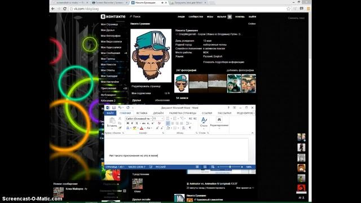Viewport: 361px width, 203px height.
Task: Open the ФАЙЛ tab in Word
Action: click(111, 113)
